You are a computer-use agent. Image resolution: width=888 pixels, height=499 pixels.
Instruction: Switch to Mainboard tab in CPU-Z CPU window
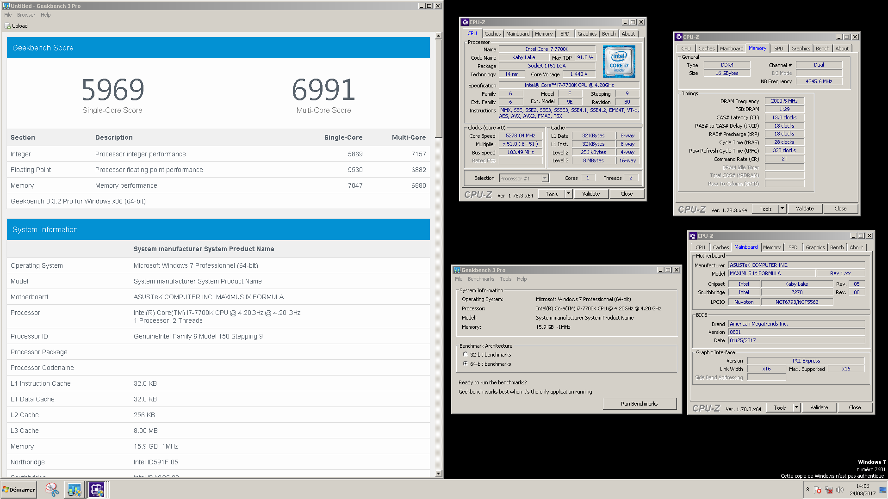tap(518, 34)
